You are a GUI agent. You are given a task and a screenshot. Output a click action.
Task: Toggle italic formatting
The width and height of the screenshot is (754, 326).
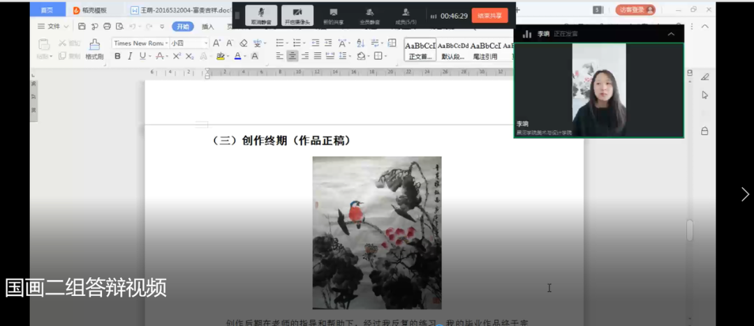point(130,56)
